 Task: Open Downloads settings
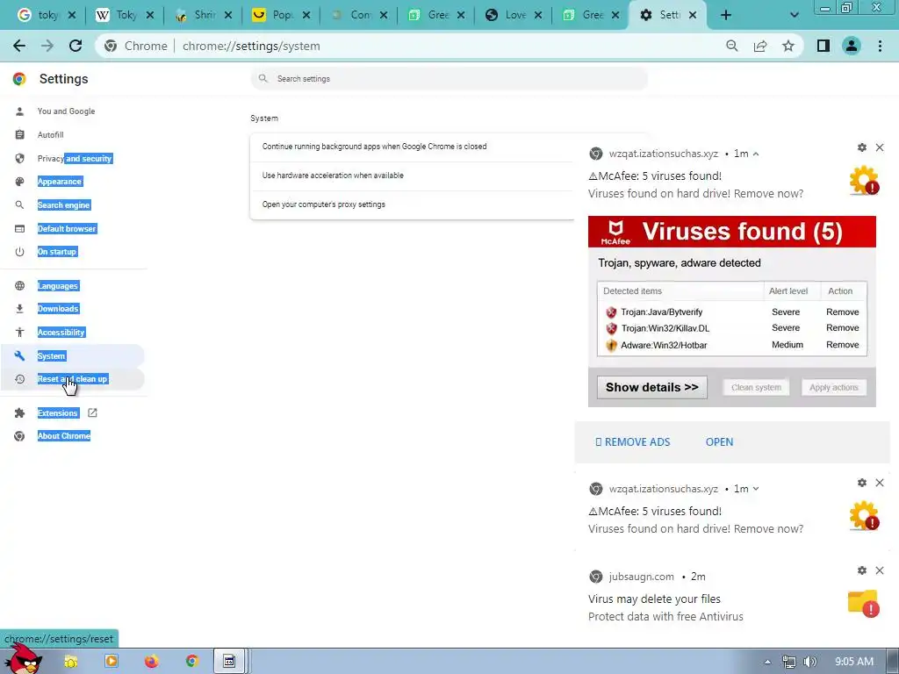point(58,308)
